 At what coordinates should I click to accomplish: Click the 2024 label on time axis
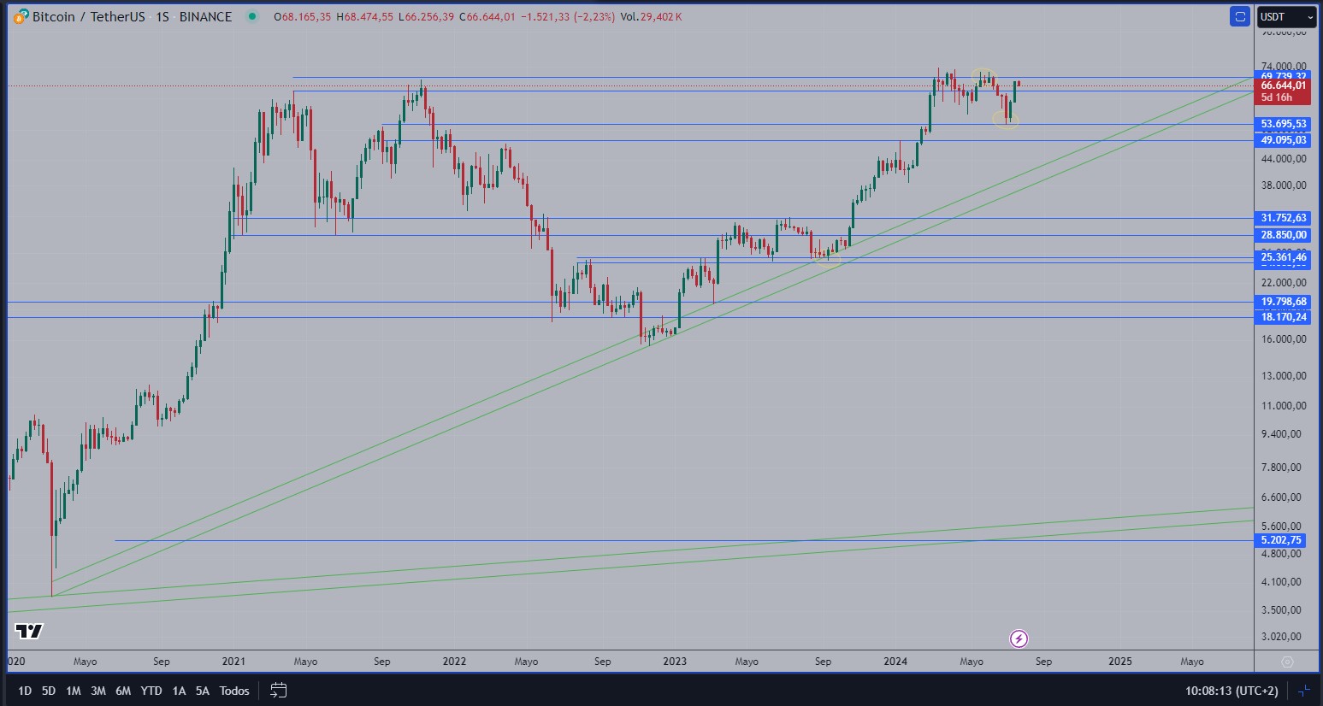[895, 662]
